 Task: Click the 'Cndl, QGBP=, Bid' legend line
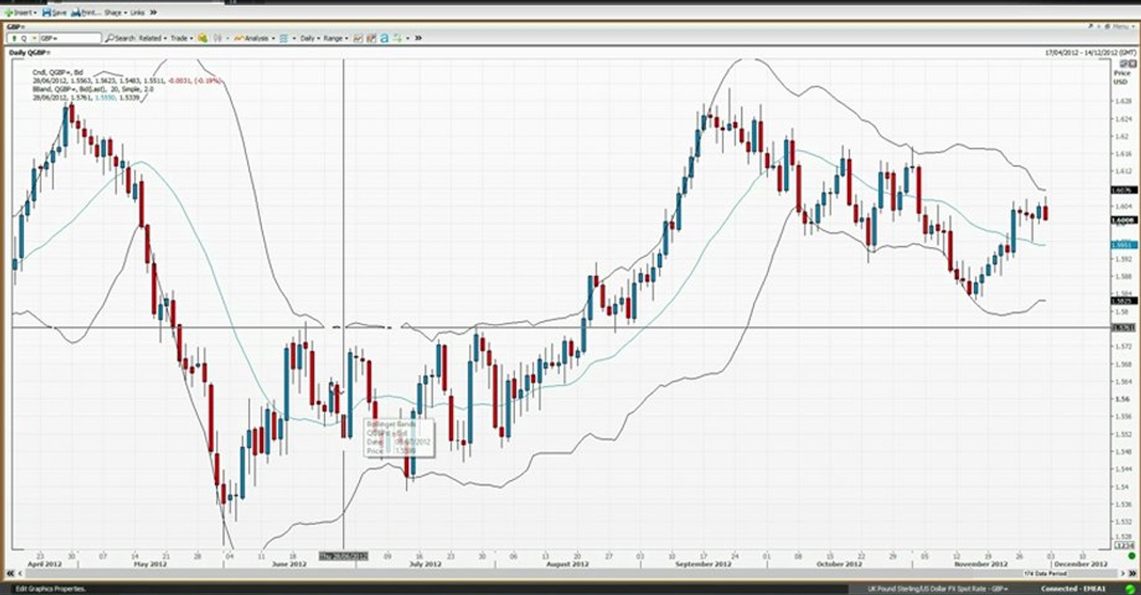pyautogui.click(x=58, y=73)
